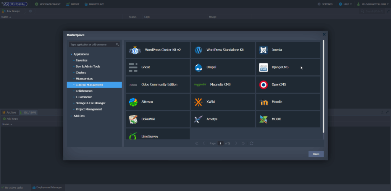Choose the Odoo logo icon
The image size is (391, 191).
133,85
